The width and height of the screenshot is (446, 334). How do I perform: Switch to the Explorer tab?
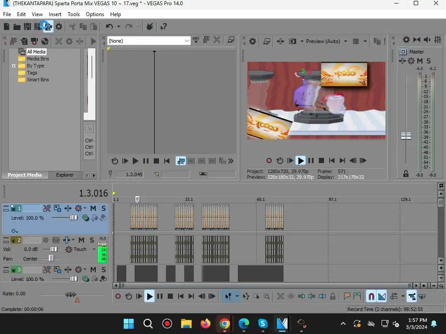pyautogui.click(x=65, y=175)
